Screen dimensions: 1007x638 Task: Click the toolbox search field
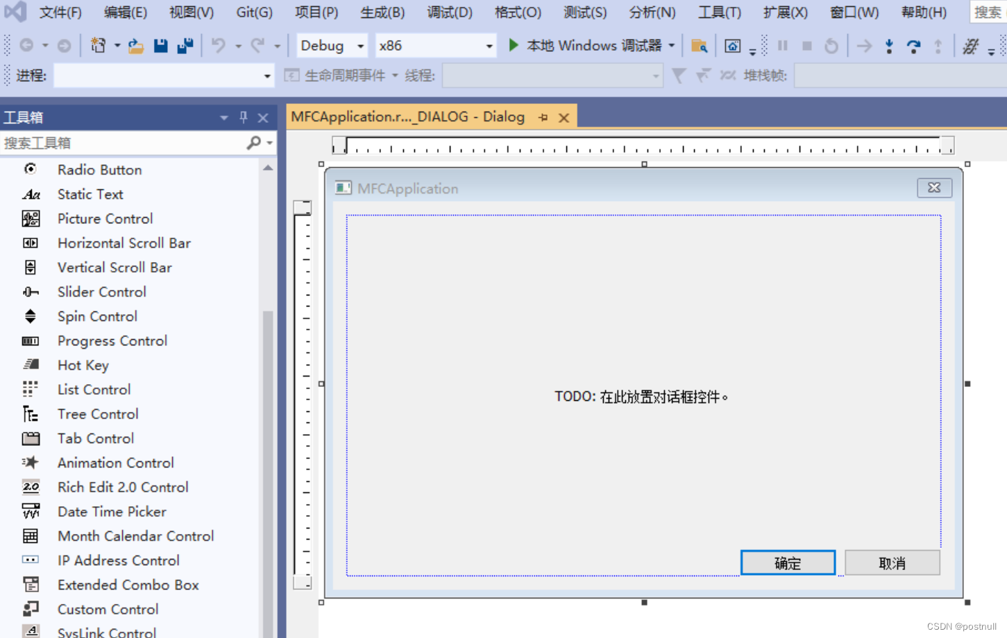(x=123, y=143)
